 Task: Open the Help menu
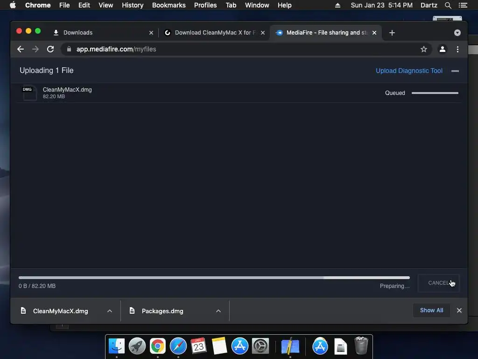[284, 5]
